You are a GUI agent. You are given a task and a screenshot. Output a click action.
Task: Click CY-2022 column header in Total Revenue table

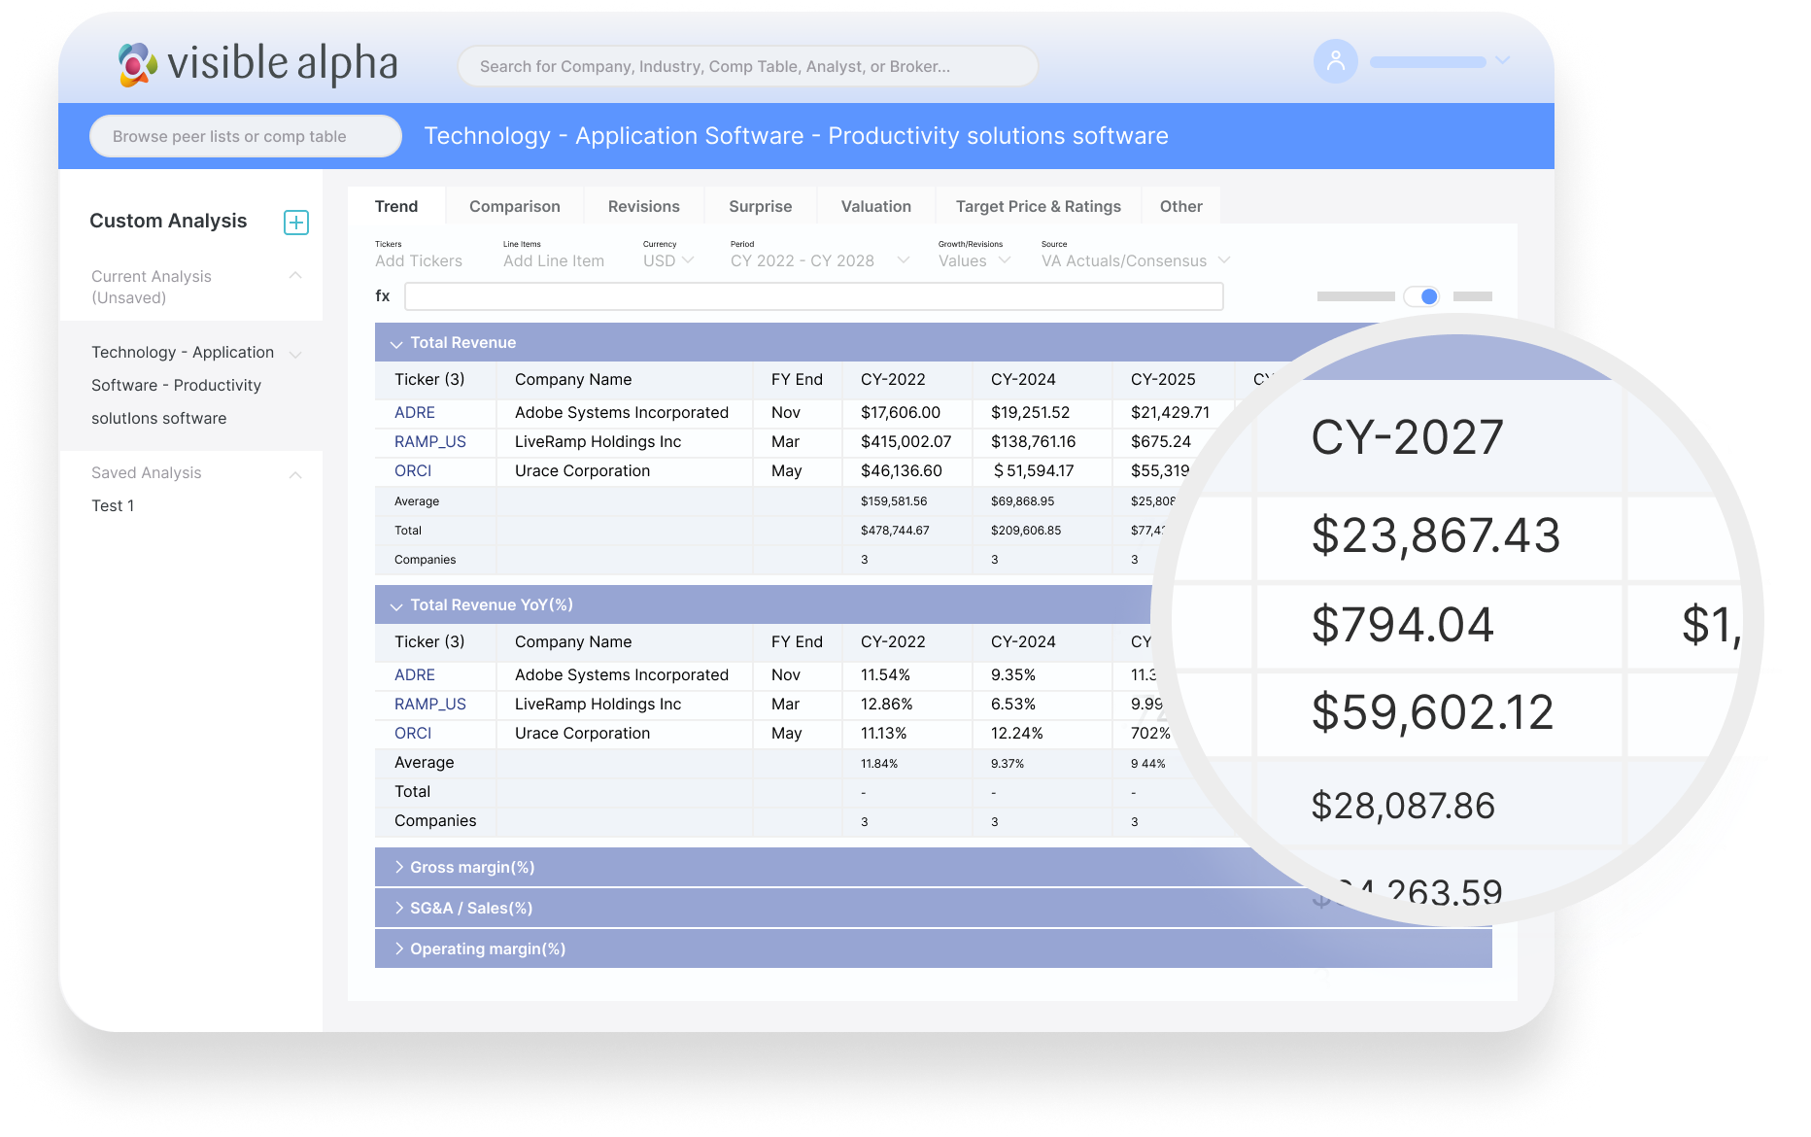893,379
